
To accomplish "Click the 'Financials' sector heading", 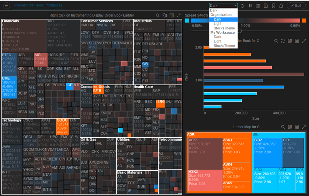I will point(10,21).
